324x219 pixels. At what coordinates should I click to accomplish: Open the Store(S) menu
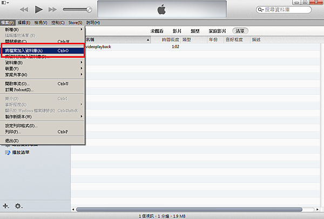point(75,23)
